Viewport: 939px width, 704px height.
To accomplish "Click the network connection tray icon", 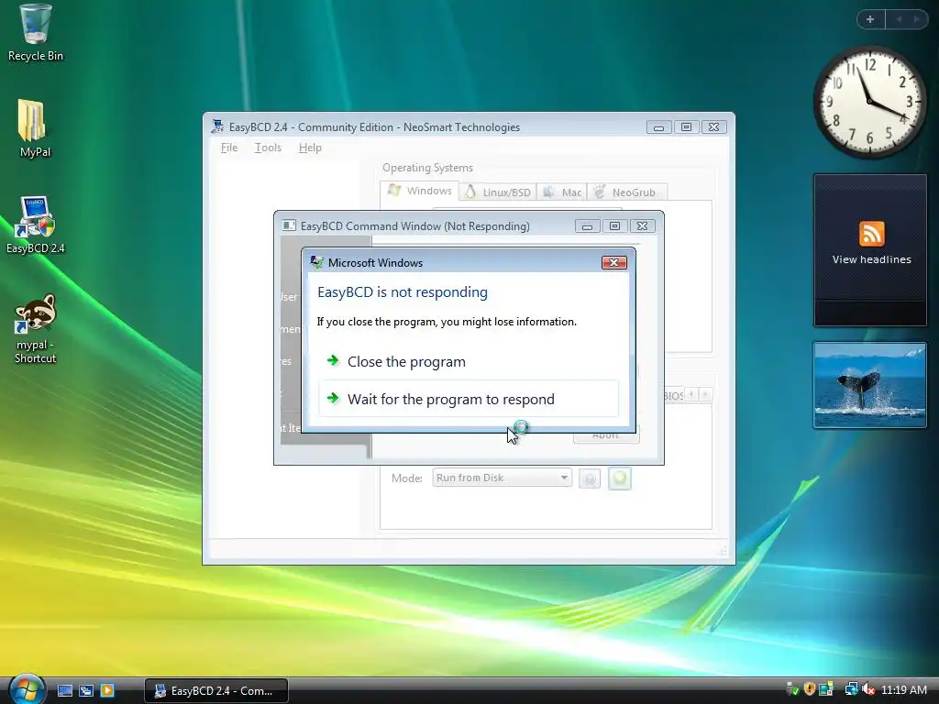I will coord(851,689).
